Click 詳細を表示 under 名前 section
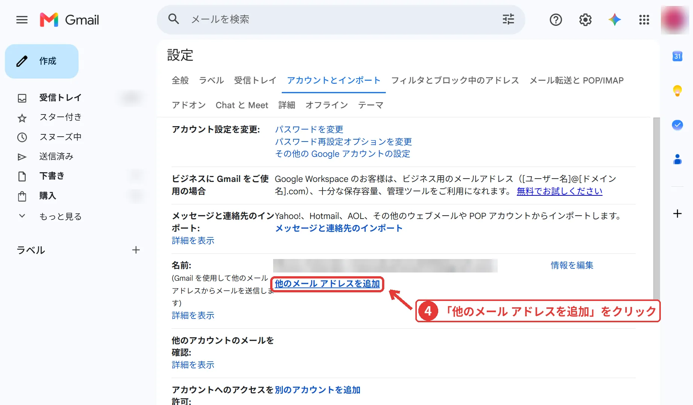Viewport: 693px width, 405px height. click(x=193, y=316)
